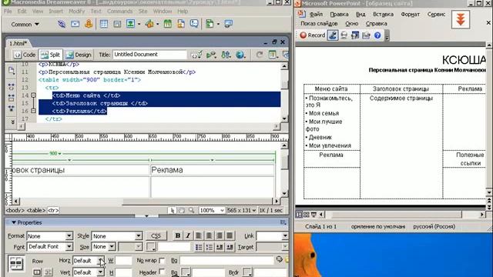Preview in browser globe icon
493x277 pixels.
point(240,55)
